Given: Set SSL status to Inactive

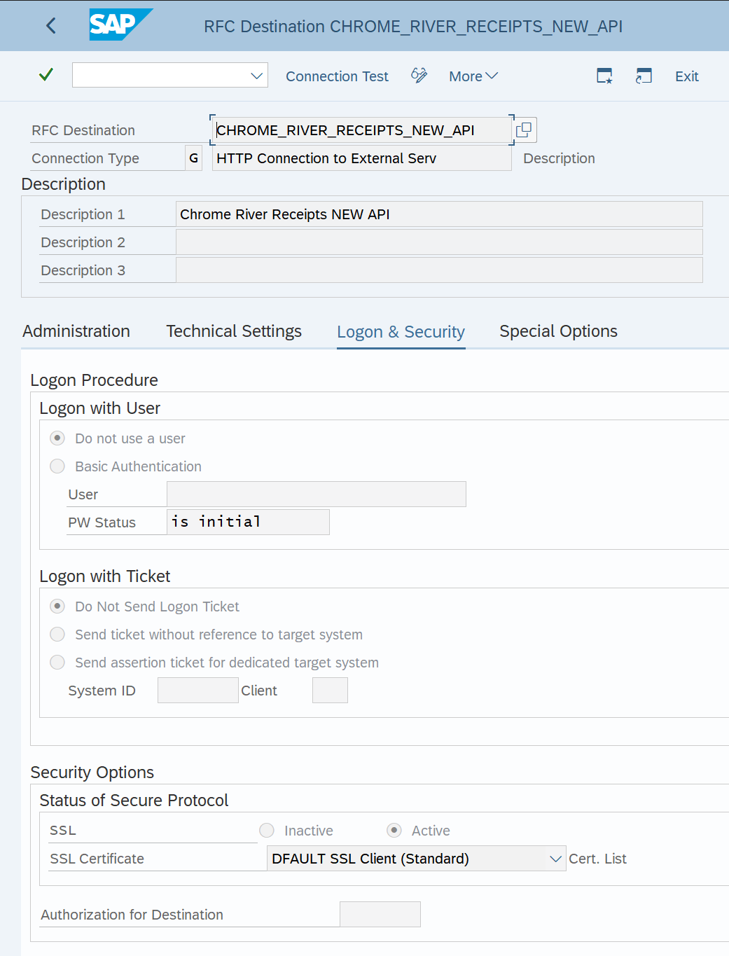Looking at the screenshot, I should pyautogui.click(x=266, y=830).
